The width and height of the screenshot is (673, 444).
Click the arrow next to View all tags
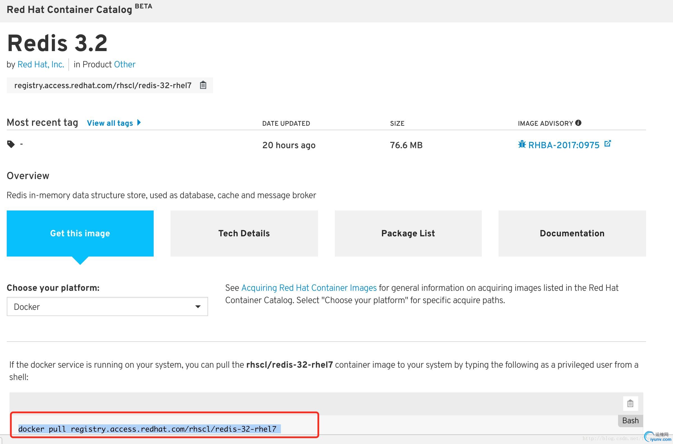click(139, 123)
